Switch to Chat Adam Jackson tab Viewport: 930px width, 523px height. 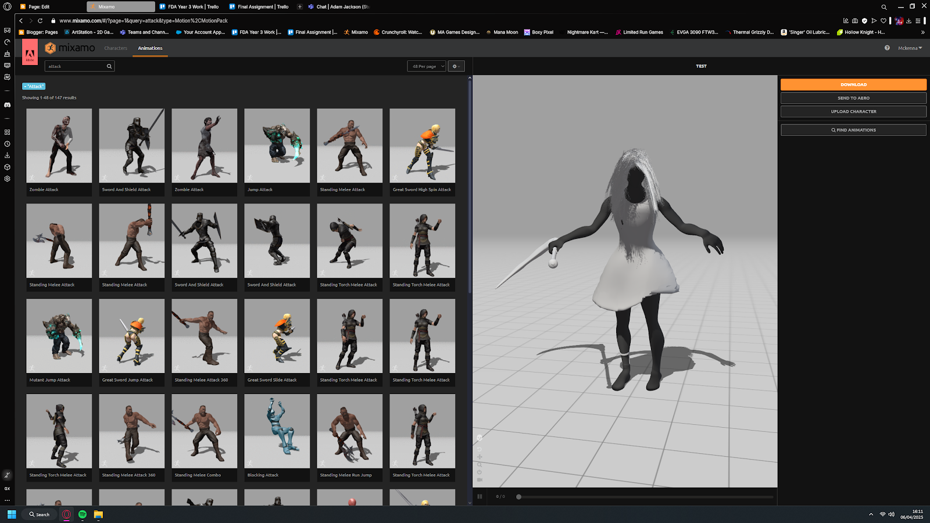click(x=339, y=7)
